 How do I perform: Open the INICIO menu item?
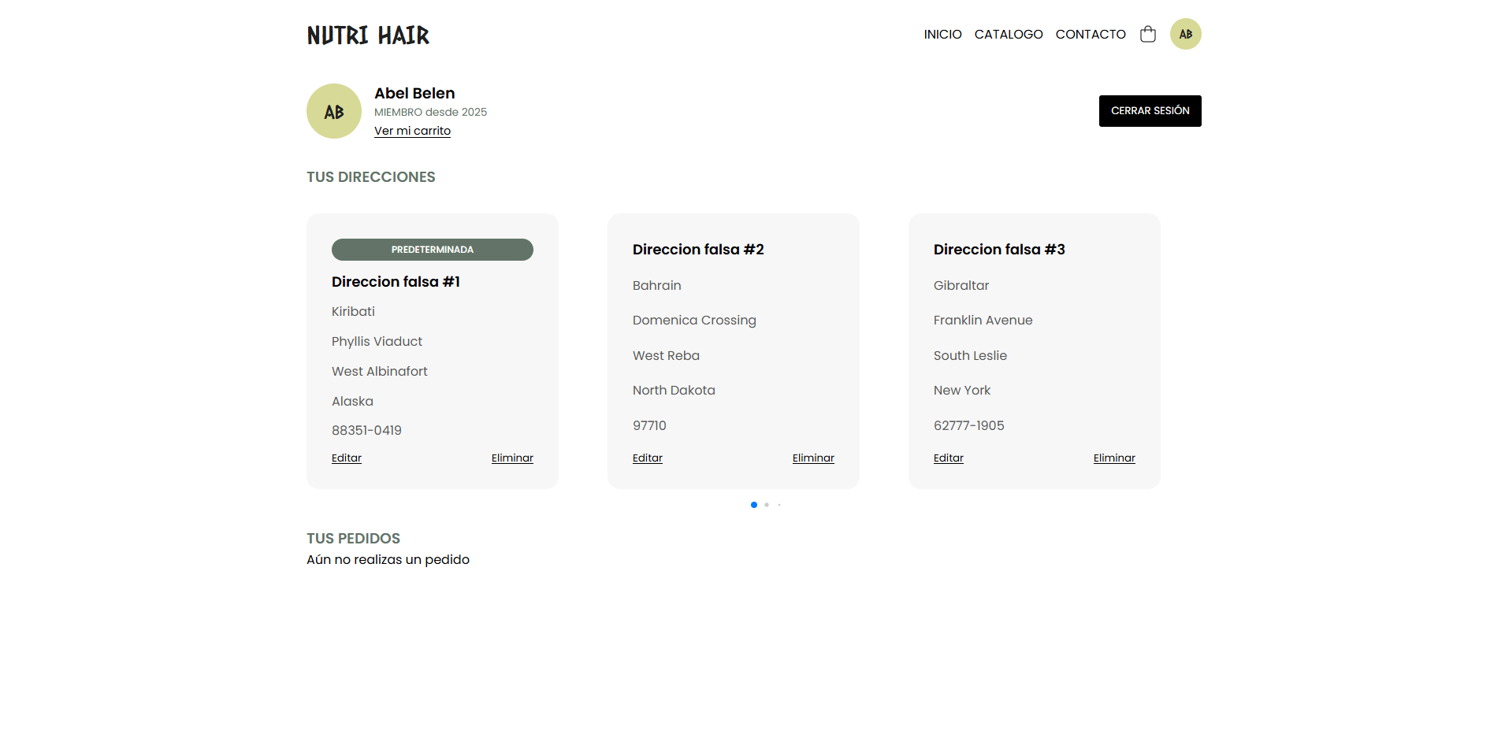(942, 35)
